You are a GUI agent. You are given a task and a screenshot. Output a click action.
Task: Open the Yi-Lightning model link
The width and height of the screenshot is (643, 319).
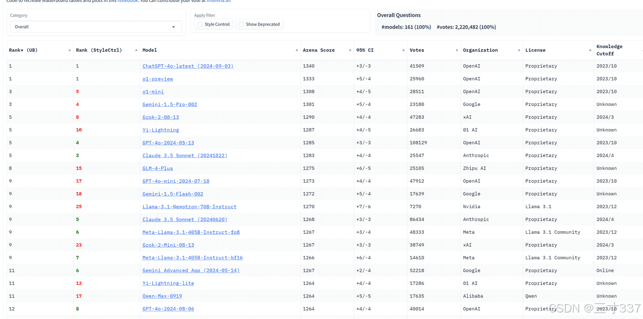tap(161, 130)
